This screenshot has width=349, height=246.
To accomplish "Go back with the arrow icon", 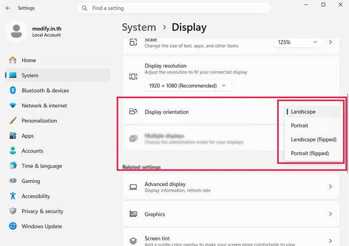I will point(8,8).
